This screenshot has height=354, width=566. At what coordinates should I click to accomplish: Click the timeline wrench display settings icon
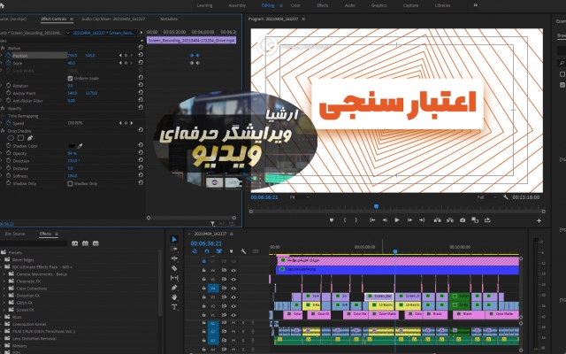(x=243, y=251)
